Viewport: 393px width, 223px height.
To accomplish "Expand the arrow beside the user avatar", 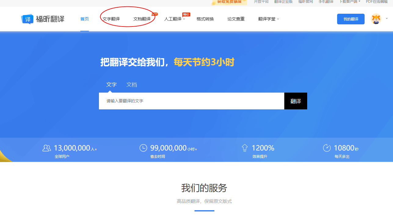I will tap(387, 18).
